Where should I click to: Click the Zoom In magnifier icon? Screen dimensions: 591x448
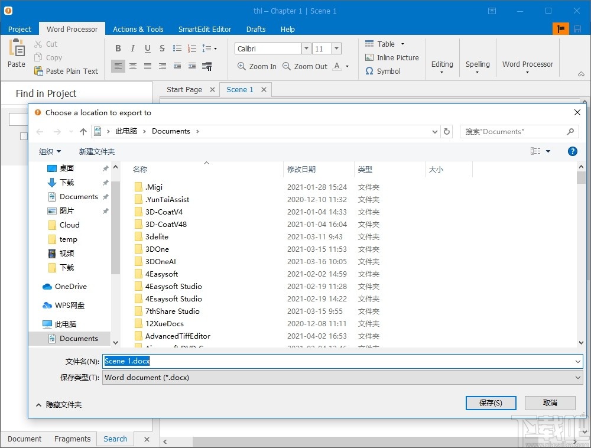[241, 66]
